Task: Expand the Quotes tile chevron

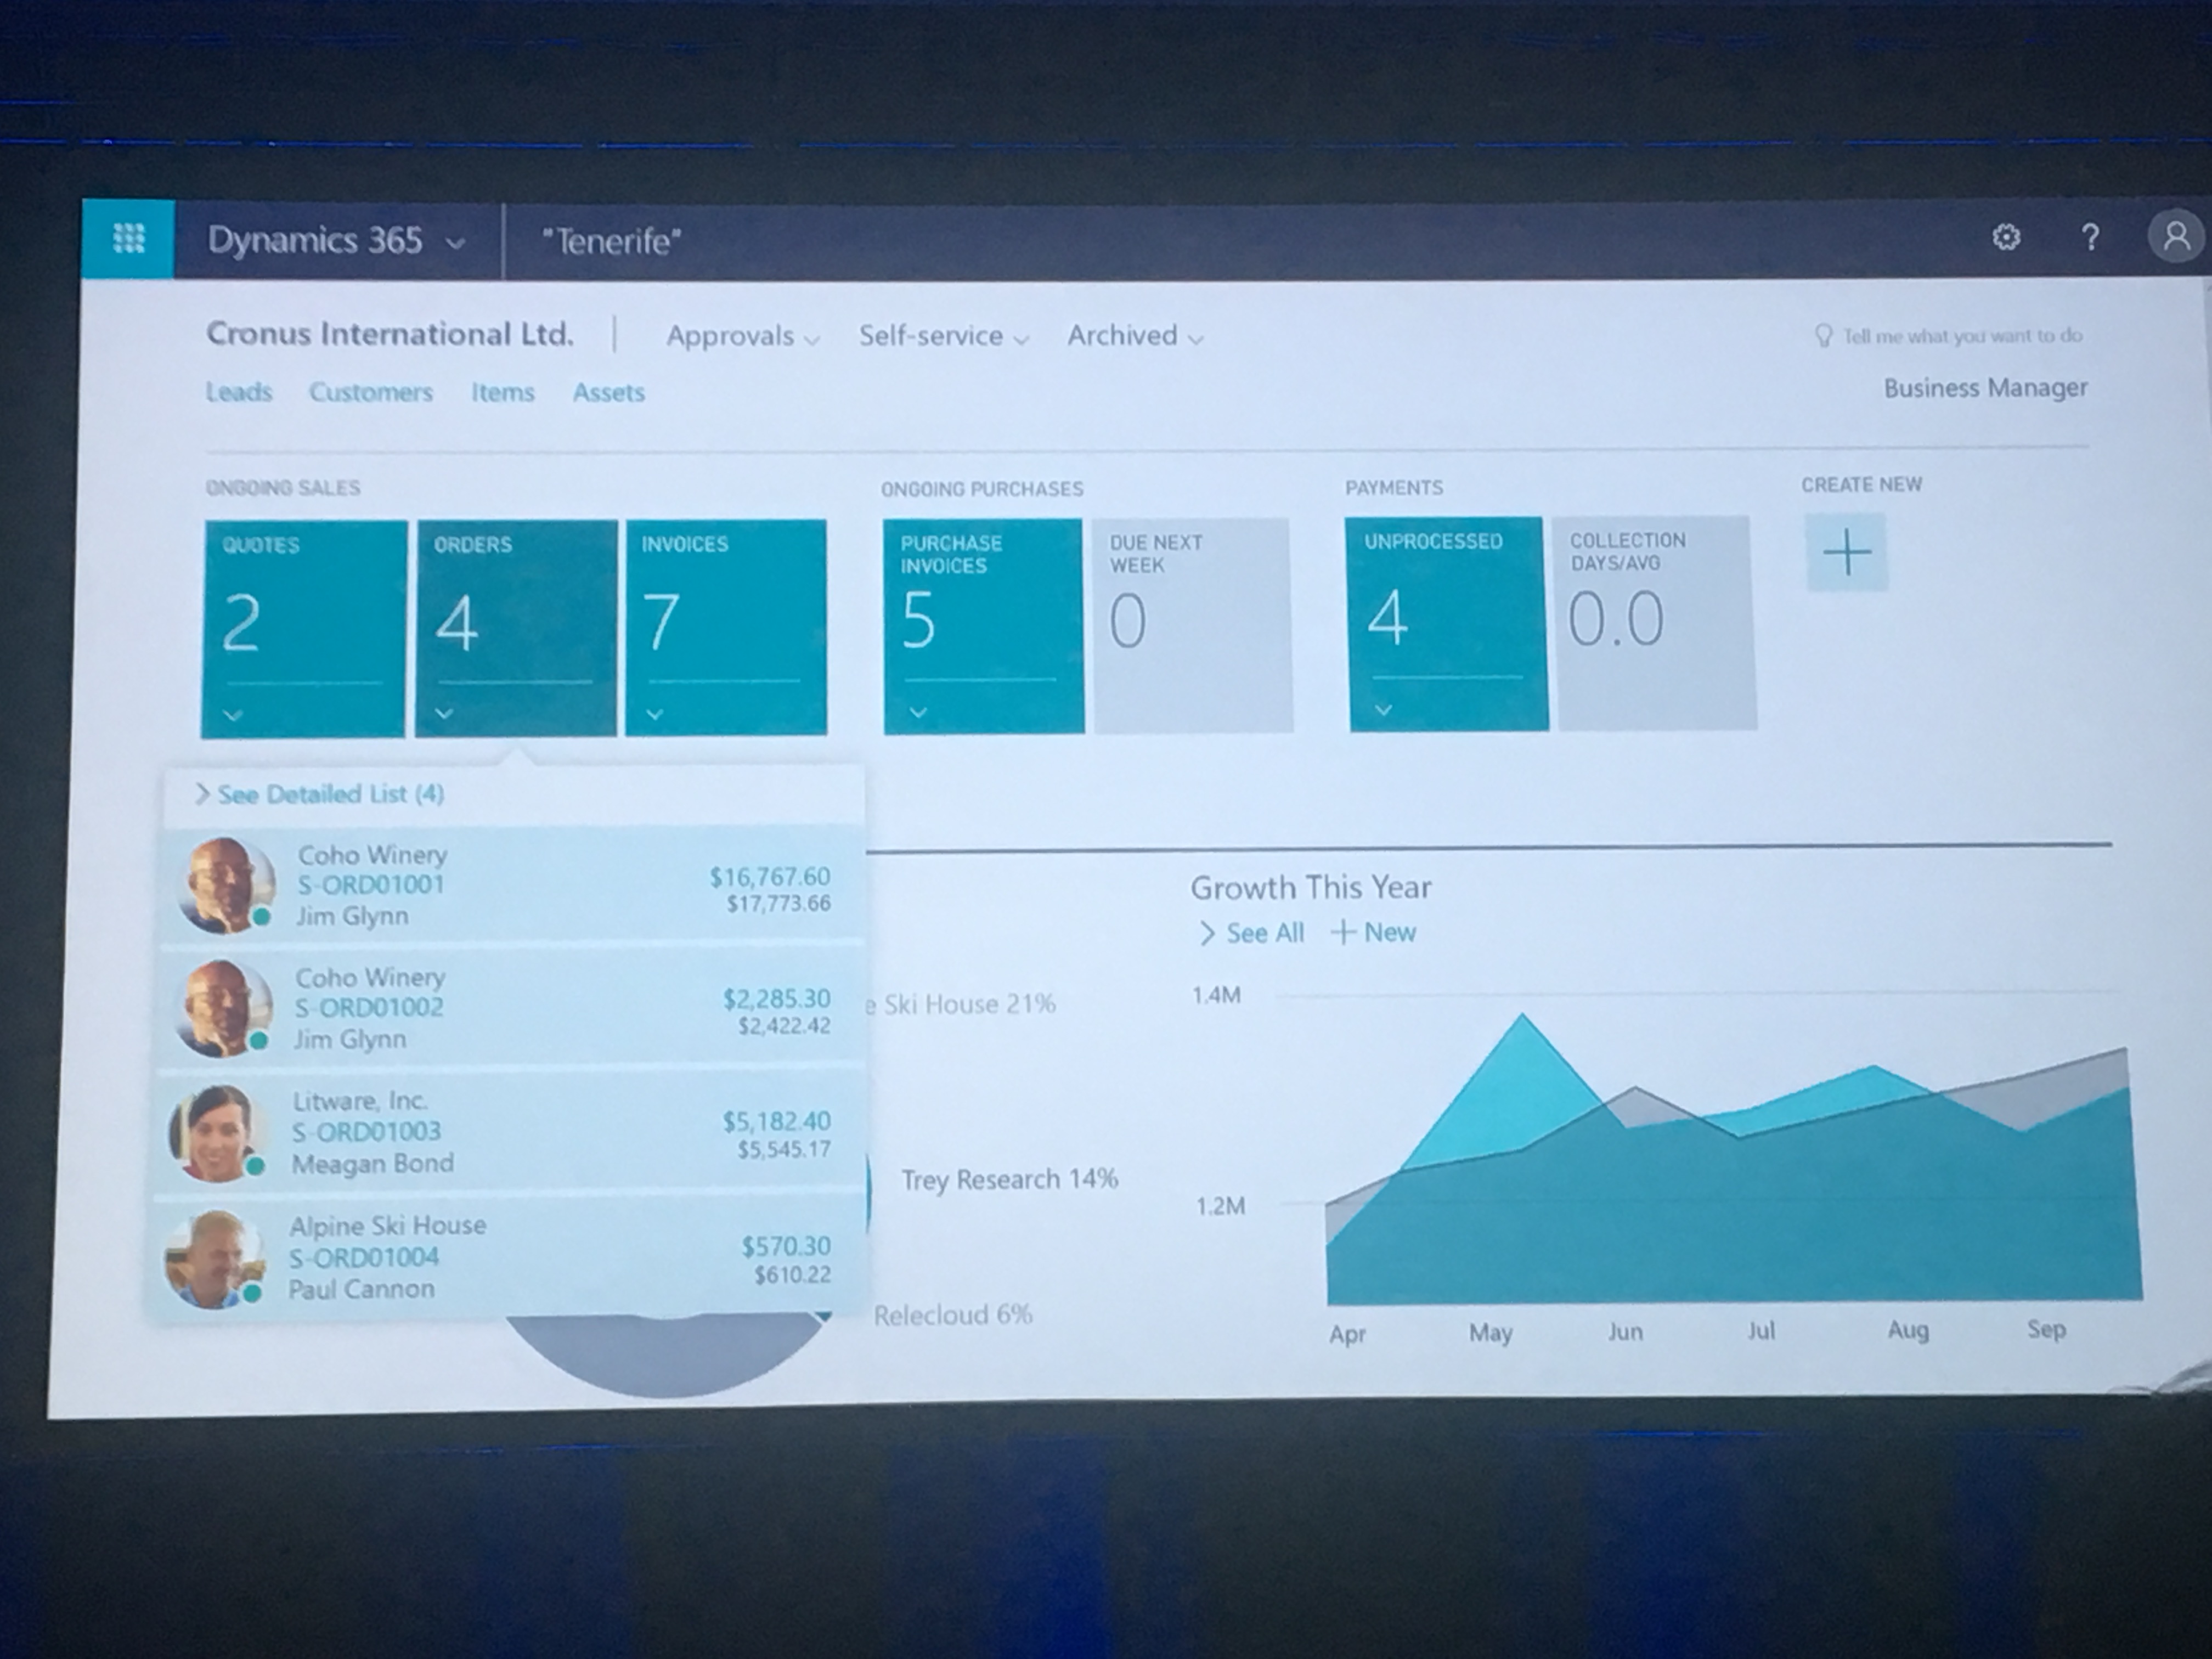Action: 233,715
